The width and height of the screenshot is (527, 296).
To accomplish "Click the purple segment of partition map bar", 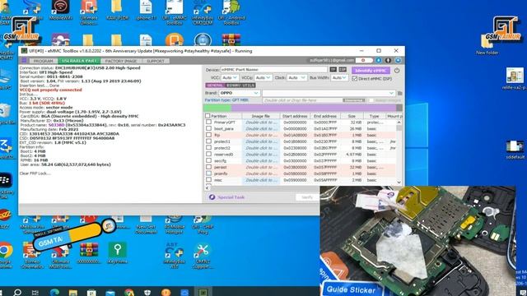I will [314, 108].
